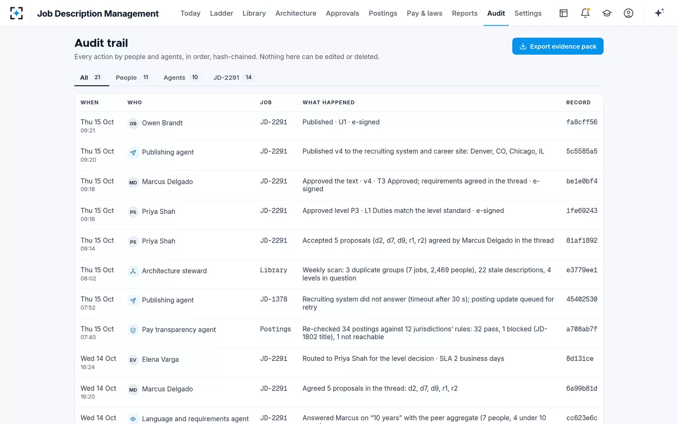Click the WHO column header

(x=135, y=103)
